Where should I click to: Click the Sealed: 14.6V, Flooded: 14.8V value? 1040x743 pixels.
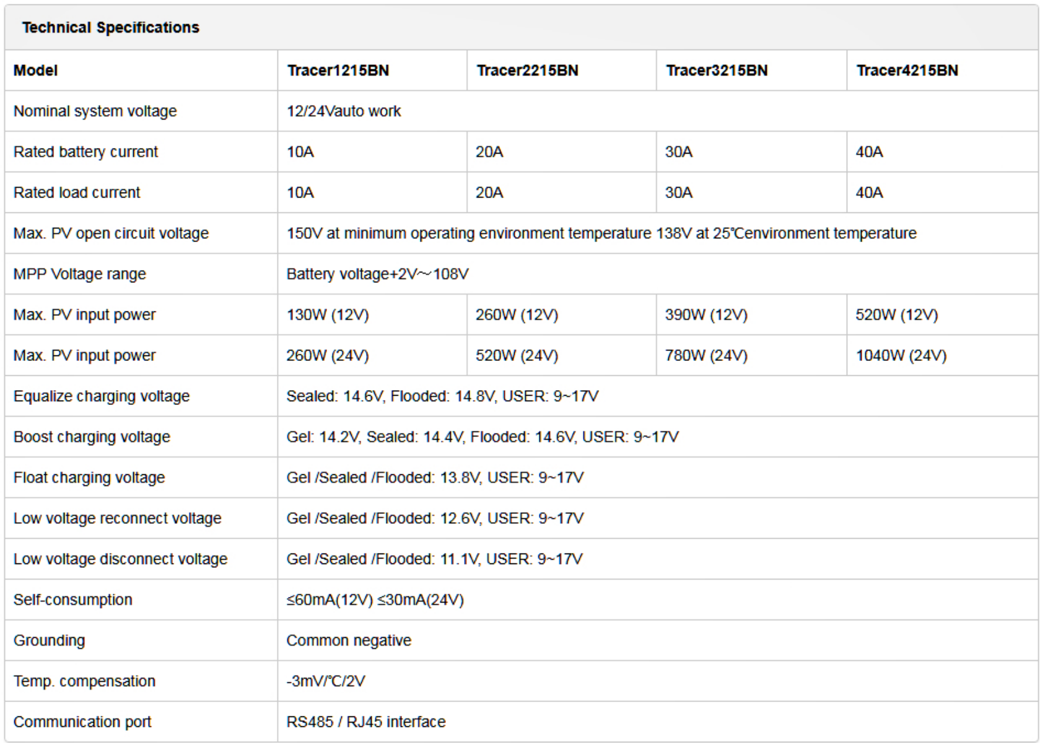442,396
